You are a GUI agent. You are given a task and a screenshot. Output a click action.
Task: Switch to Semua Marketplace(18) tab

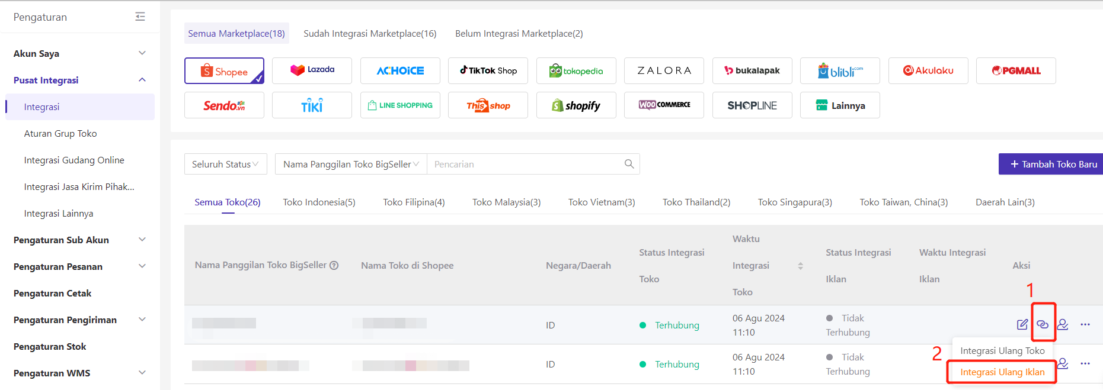pos(236,33)
